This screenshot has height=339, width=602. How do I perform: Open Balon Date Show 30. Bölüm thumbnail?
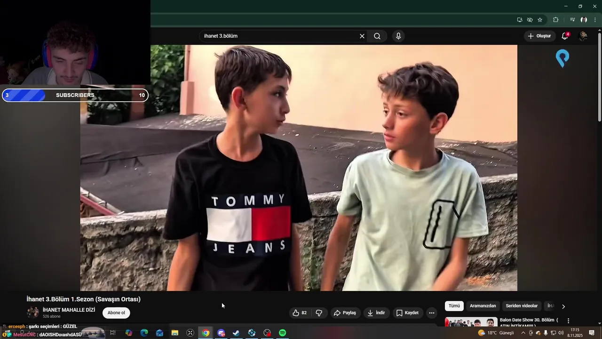click(x=471, y=322)
